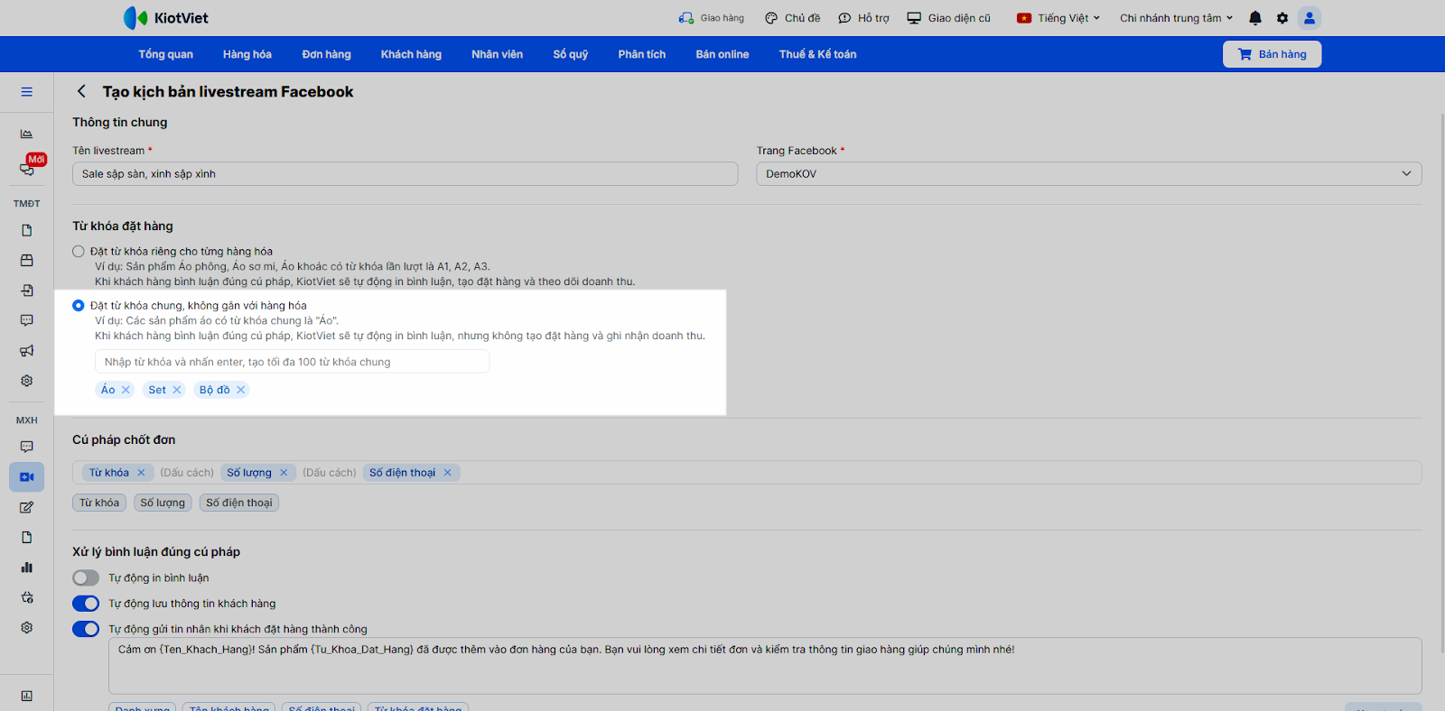The image size is (1445, 711).
Task: Open settings gear in the top header
Action: point(1282,18)
